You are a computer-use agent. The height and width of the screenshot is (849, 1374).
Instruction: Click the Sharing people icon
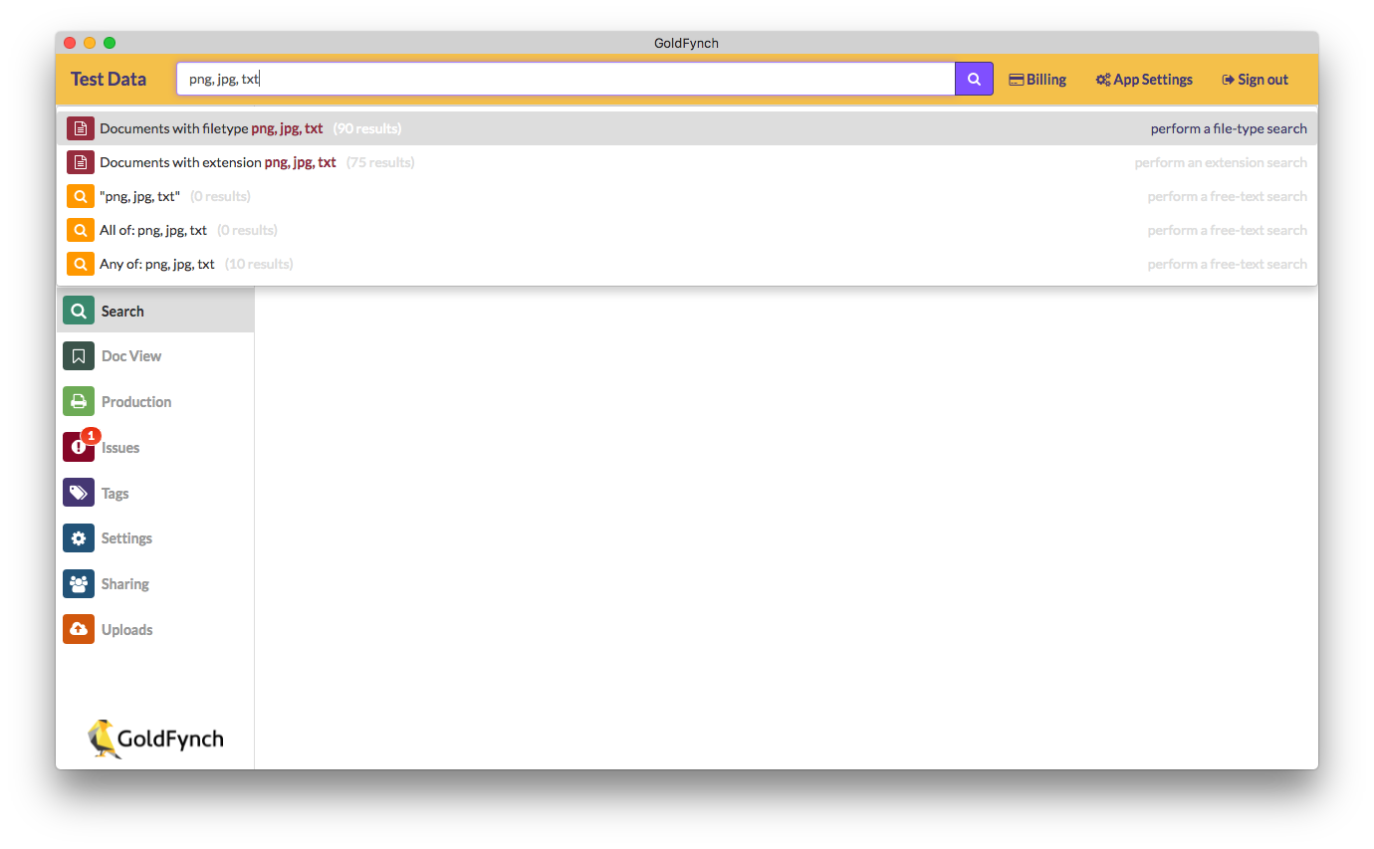point(78,583)
